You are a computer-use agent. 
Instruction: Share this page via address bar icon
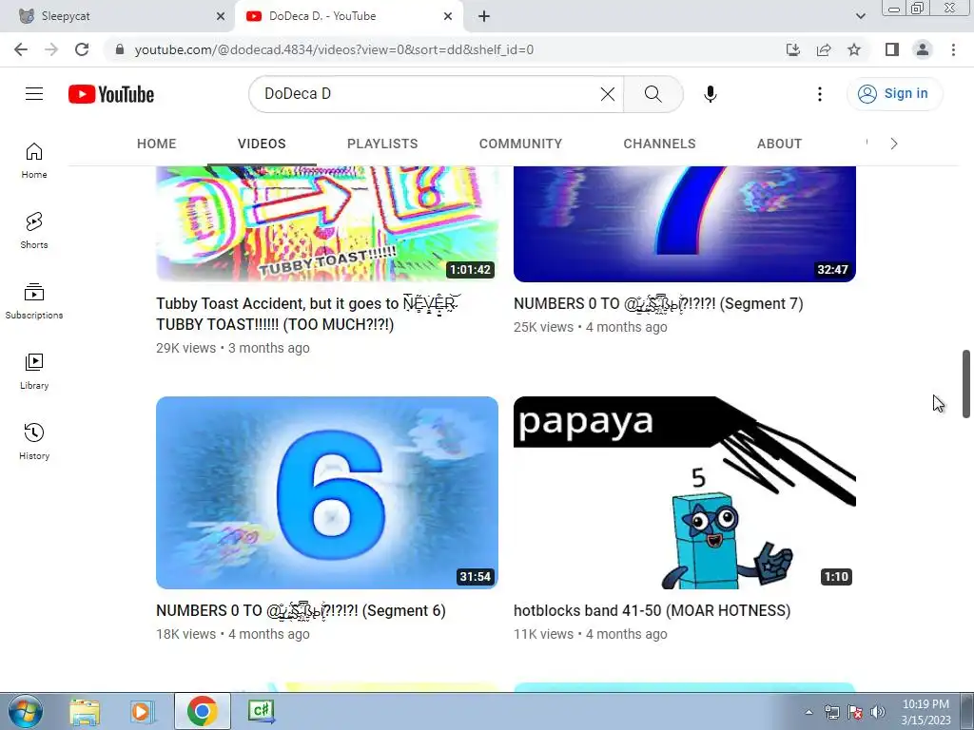pyautogui.click(x=824, y=49)
